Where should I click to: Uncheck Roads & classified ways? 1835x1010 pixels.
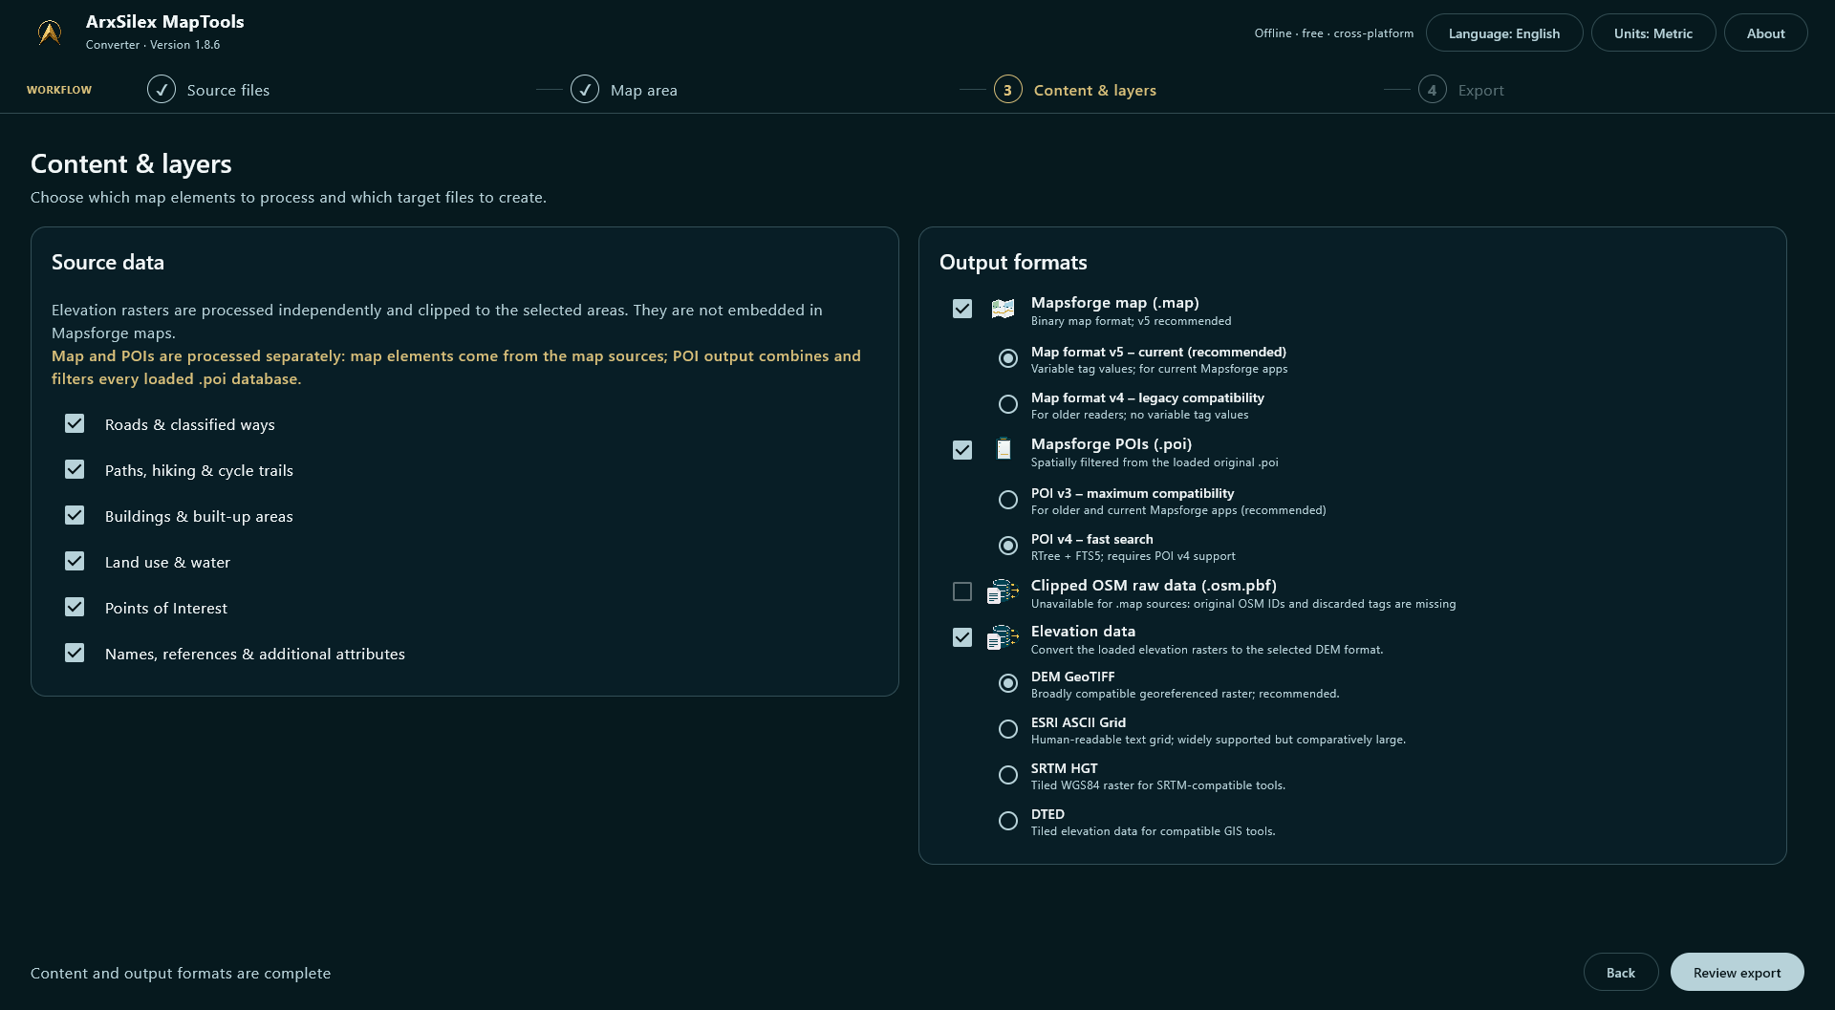[75, 423]
